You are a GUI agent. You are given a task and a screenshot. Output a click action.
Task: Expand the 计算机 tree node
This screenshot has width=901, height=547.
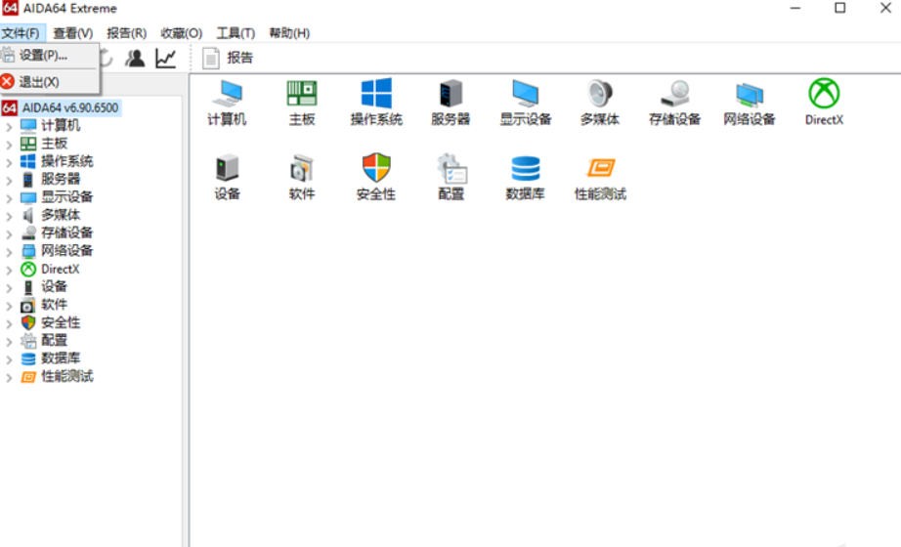click(9, 126)
